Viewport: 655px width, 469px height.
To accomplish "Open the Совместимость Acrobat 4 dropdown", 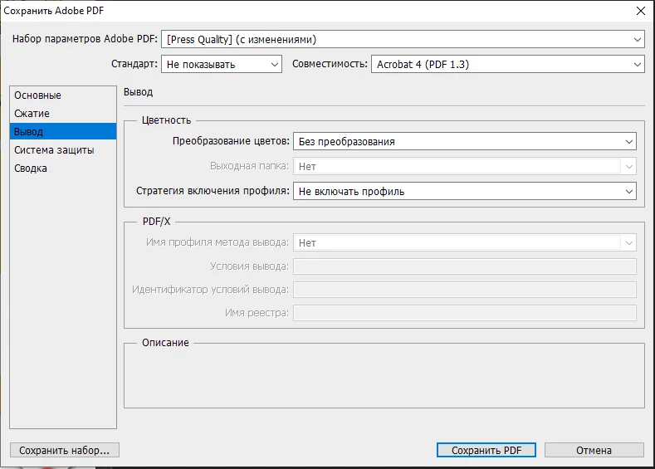I will (x=507, y=64).
